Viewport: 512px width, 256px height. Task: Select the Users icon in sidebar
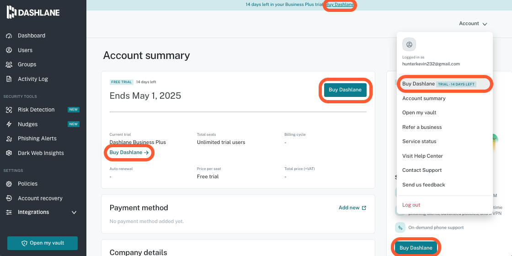pyautogui.click(x=9, y=50)
